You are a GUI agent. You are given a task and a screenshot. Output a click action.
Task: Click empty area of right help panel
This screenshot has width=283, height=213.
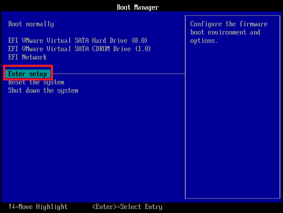[232, 131]
